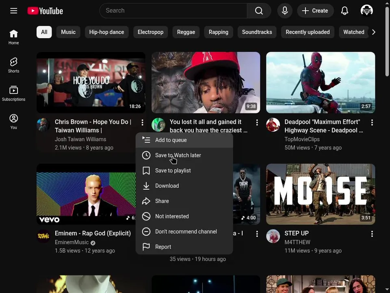390x293 pixels.
Task: Open Shorts from sidebar
Action: pyautogui.click(x=14, y=65)
